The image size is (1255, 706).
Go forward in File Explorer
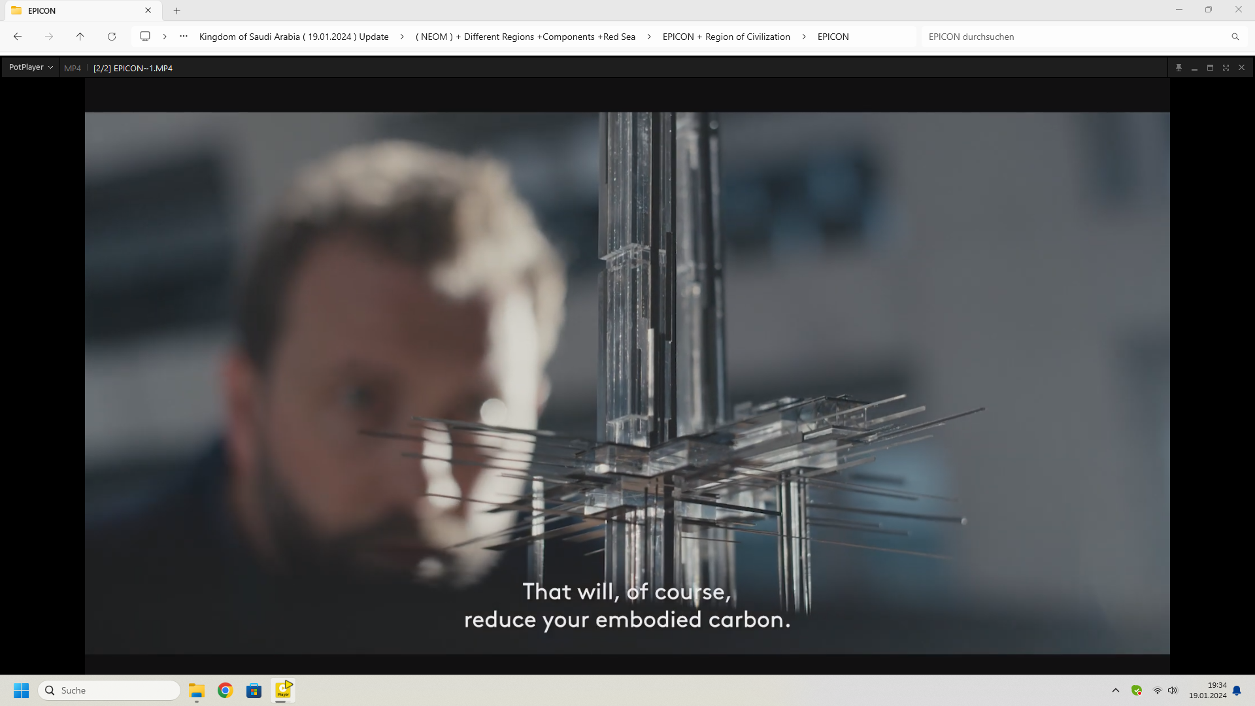(x=49, y=37)
